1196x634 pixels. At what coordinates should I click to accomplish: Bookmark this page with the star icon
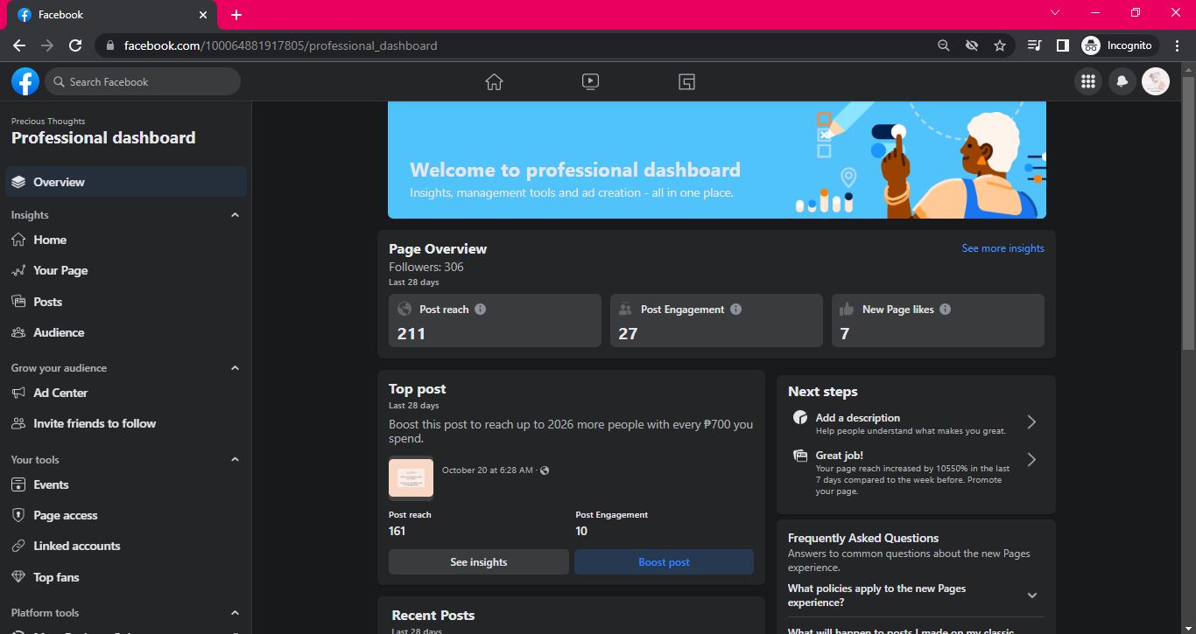point(1000,45)
